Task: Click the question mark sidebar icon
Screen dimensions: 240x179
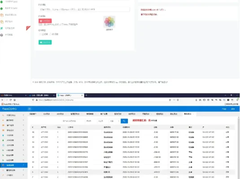Action: [2, 35]
